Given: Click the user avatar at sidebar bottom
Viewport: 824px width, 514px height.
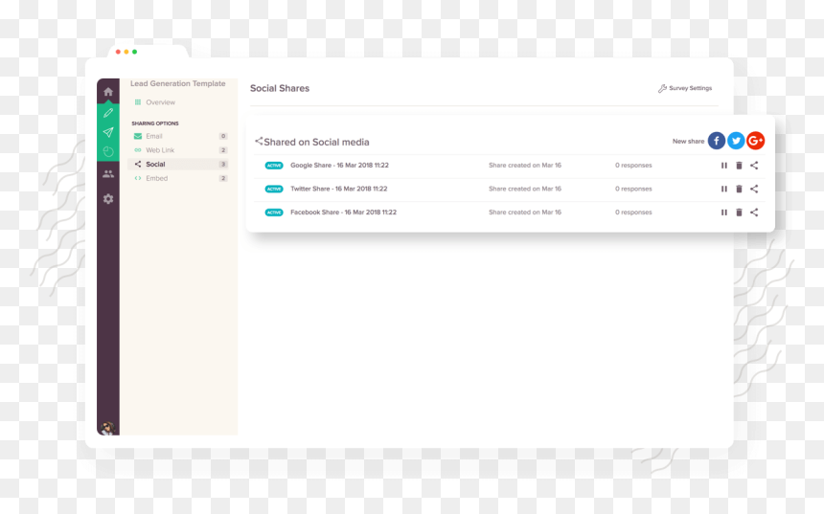Looking at the screenshot, I should point(107,428).
